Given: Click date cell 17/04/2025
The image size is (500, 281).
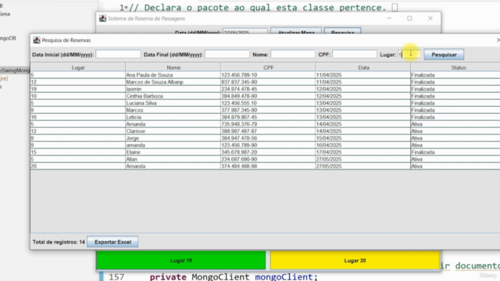Looking at the screenshot, I should pyautogui.click(x=362, y=152).
